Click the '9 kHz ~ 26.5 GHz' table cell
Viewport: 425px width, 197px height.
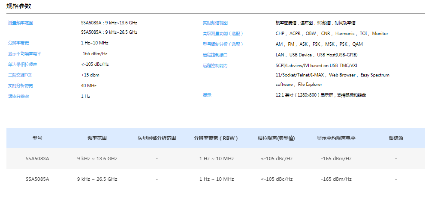(97, 179)
